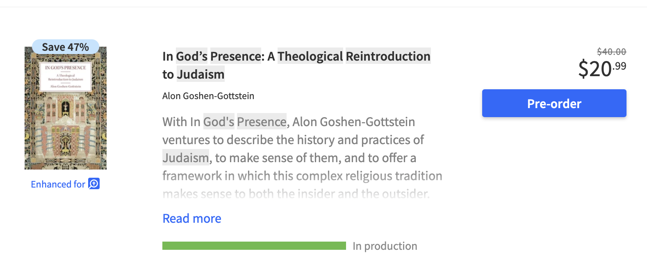Click the Save 47% badge
This screenshot has width=647, height=276.
tap(66, 47)
